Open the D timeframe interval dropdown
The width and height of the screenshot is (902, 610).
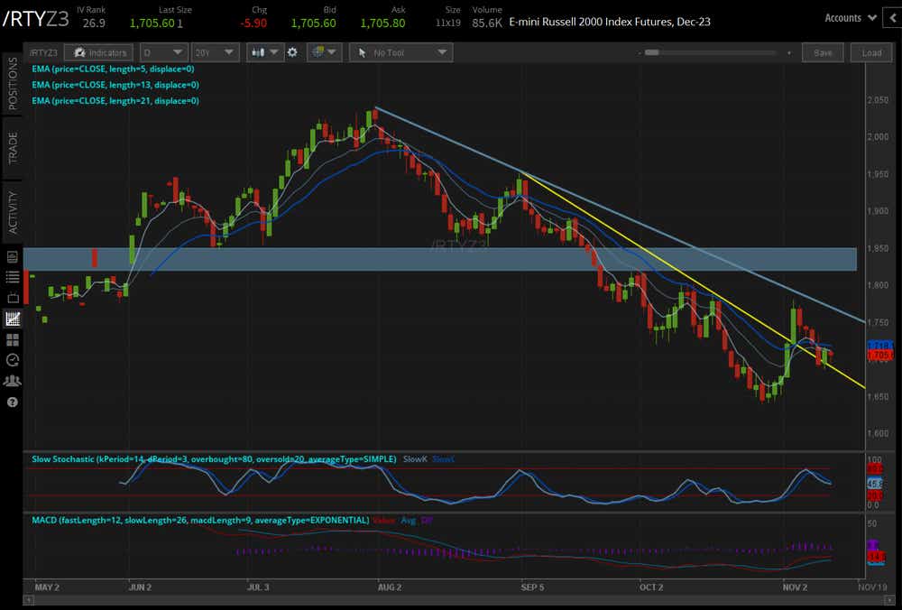pyautogui.click(x=165, y=52)
